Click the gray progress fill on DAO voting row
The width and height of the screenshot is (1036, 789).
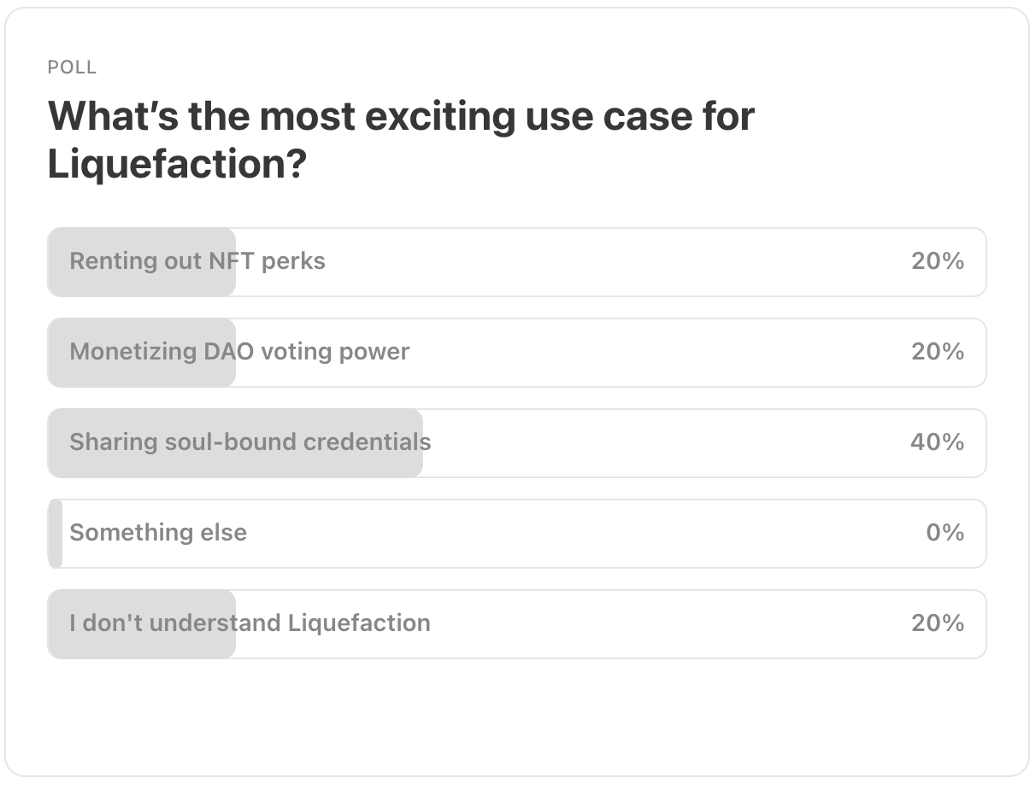pos(141,372)
